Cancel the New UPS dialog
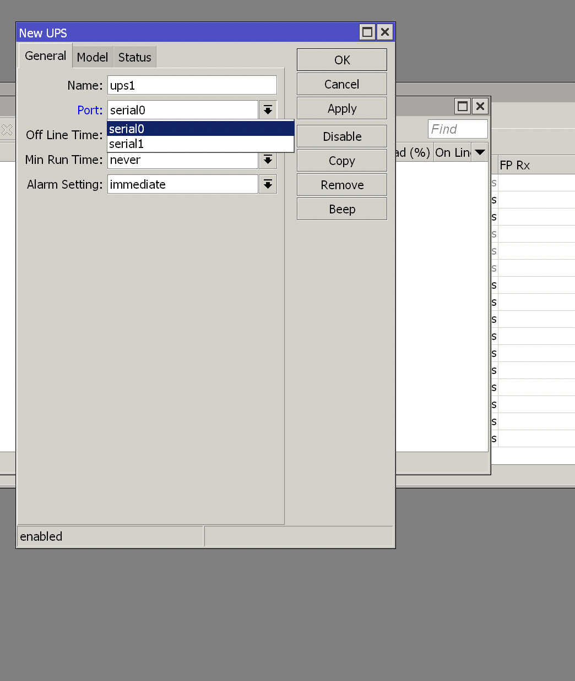The height and width of the screenshot is (681, 575). [341, 84]
